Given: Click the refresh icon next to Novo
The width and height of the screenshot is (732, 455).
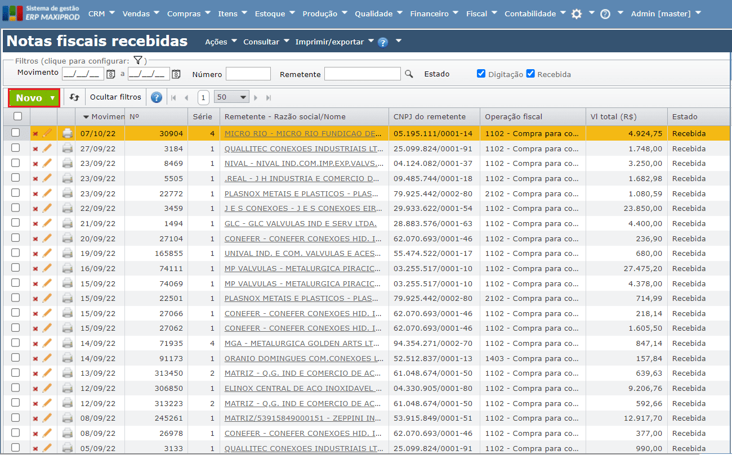Looking at the screenshot, I should tap(74, 97).
